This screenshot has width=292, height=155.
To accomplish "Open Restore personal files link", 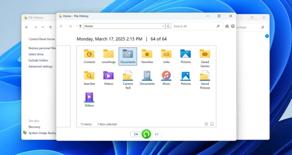I will (42, 48).
